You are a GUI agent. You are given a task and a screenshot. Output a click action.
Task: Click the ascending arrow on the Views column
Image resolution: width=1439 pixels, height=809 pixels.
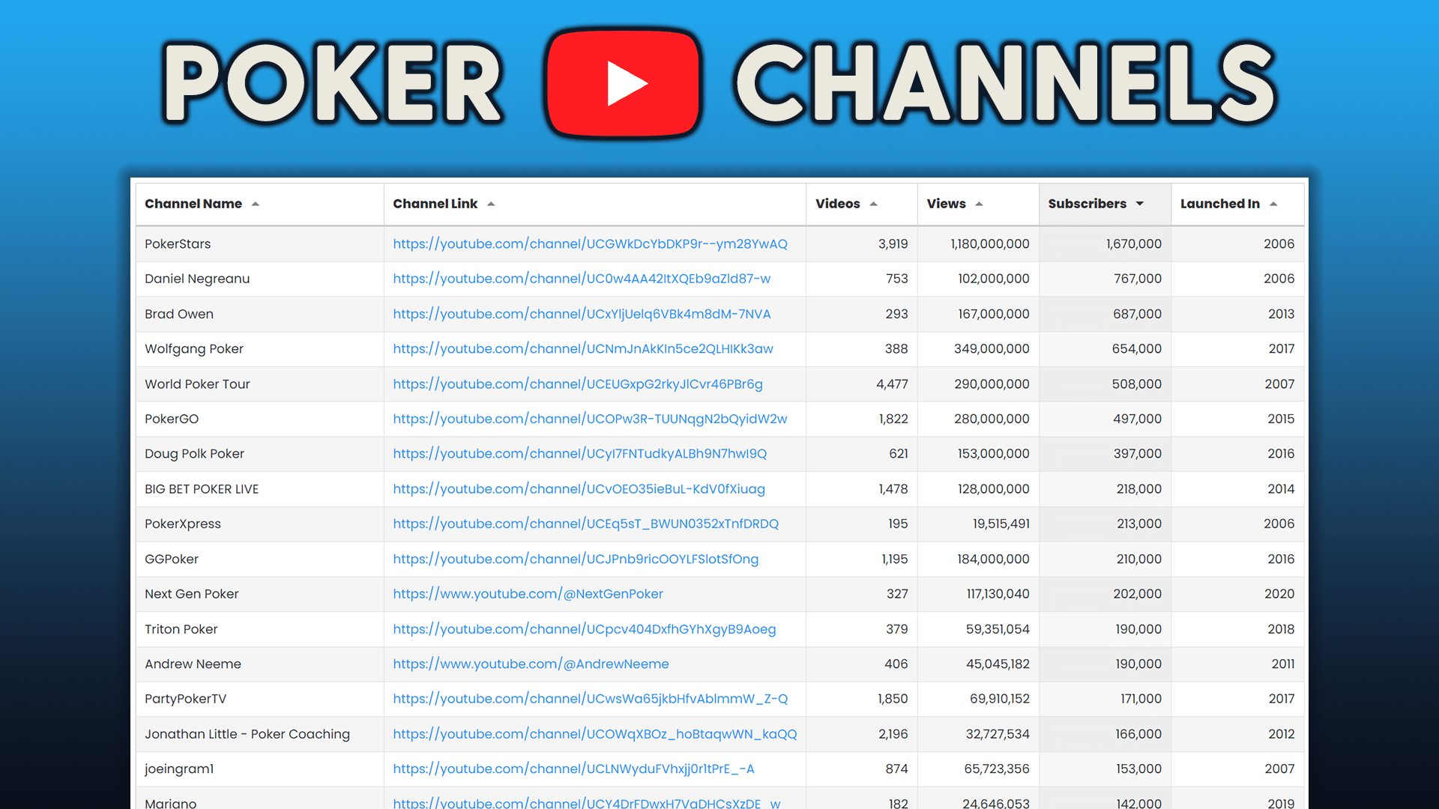coord(978,203)
